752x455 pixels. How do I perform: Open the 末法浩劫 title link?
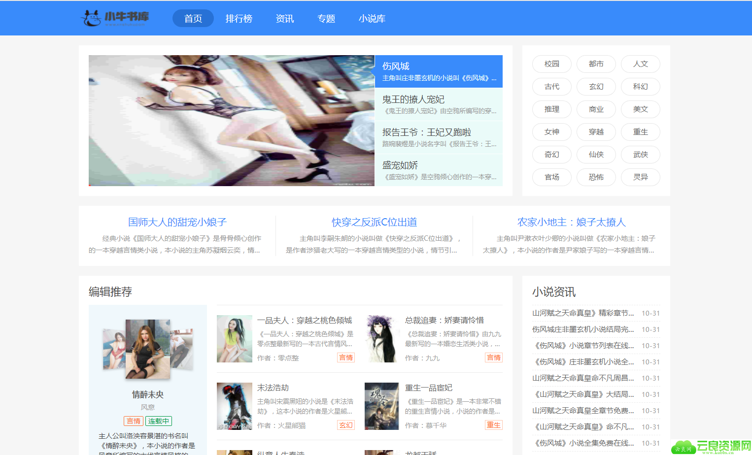coord(273,388)
